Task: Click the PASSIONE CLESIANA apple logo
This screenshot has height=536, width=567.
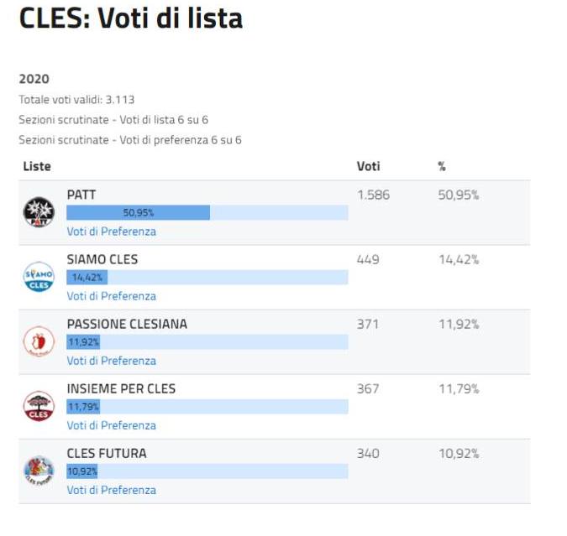Action: (39, 341)
